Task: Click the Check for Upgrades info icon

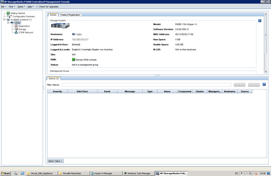Action: coord(37,7)
